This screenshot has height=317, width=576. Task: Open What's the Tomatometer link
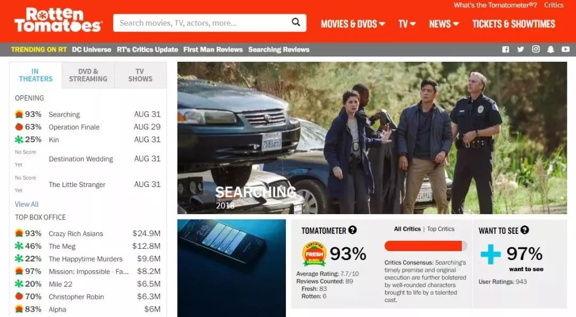point(495,5)
